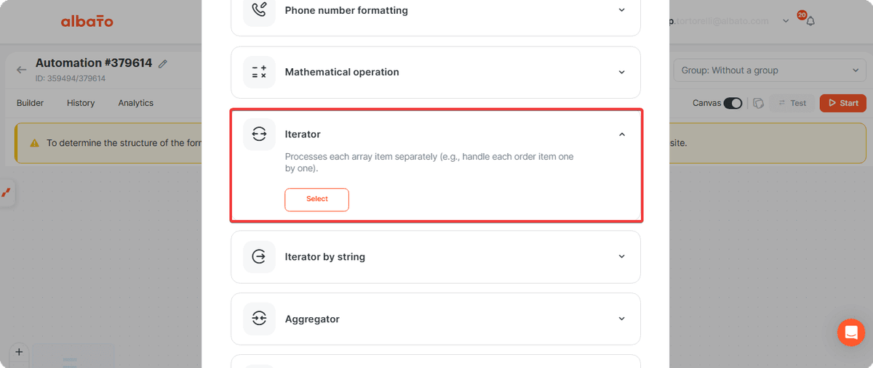873x368 pixels.
Task: Click the Aggregator icon
Action: [259, 319]
